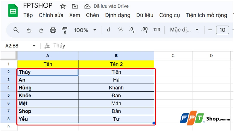Click the yellow Tên 2 header cell
The height and width of the screenshot is (131, 234).
[x=116, y=64]
